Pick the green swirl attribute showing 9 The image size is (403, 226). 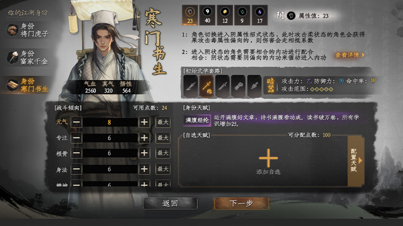click(242, 15)
